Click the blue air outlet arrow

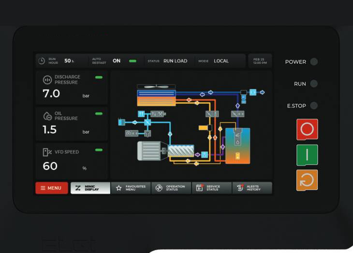(262, 92)
